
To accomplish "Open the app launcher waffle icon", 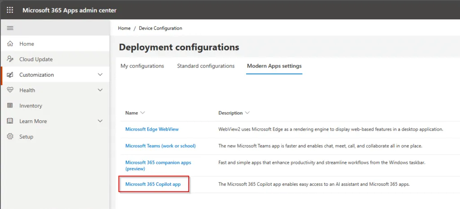I will [x=10, y=10].
